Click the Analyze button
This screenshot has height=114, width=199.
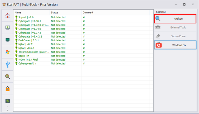point(175,19)
